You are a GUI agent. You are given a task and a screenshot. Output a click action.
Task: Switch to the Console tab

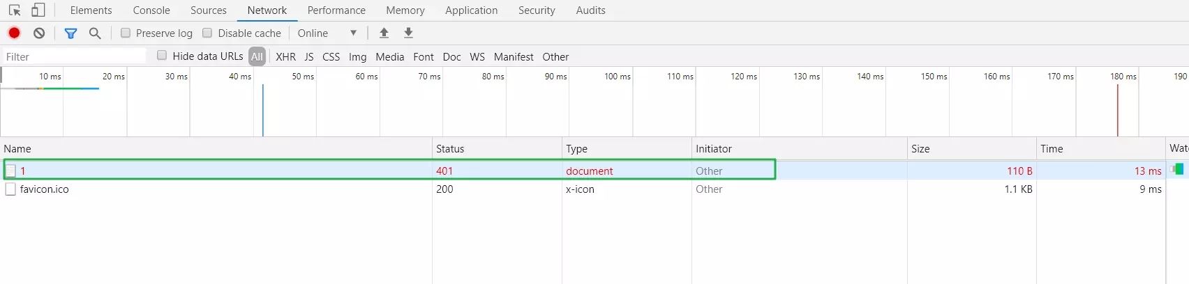[151, 10]
